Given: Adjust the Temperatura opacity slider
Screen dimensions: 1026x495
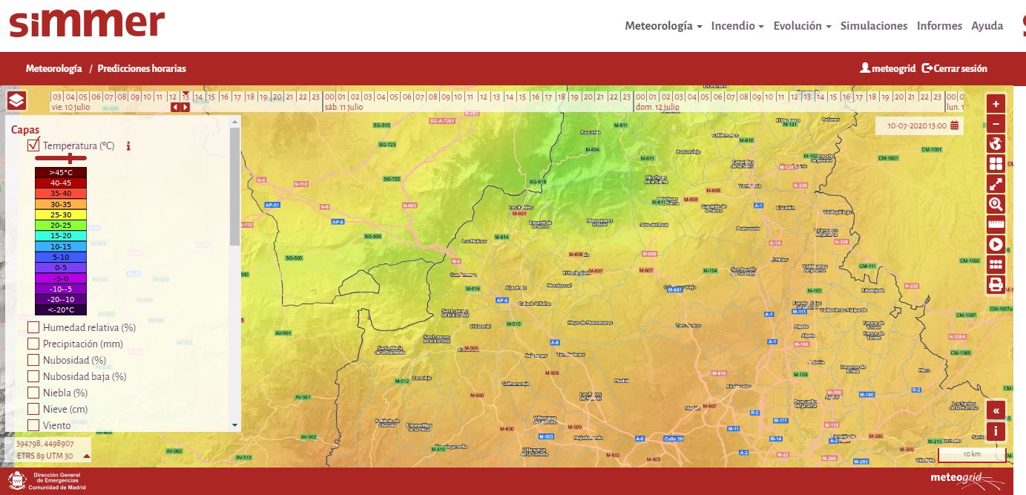Looking at the screenshot, I should click(x=70, y=158).
